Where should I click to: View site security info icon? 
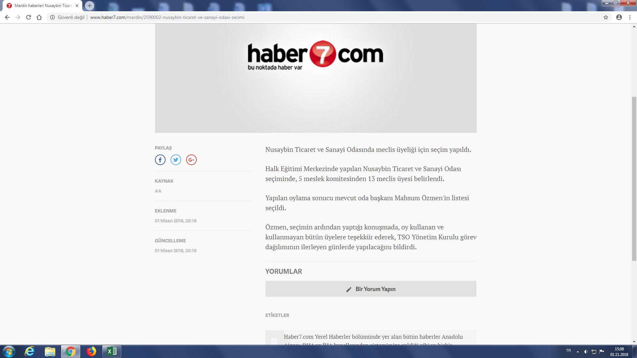[x=52, y=17]
